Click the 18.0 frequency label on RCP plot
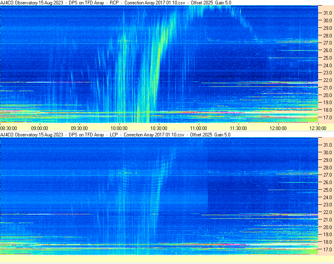This screenshot has width=334, height=264. (328, 110)
